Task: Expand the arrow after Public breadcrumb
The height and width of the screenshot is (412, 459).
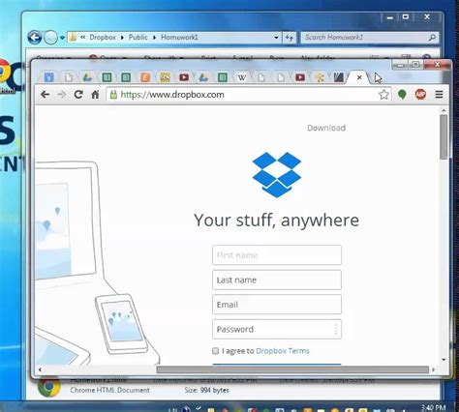Action: [154, 38]
